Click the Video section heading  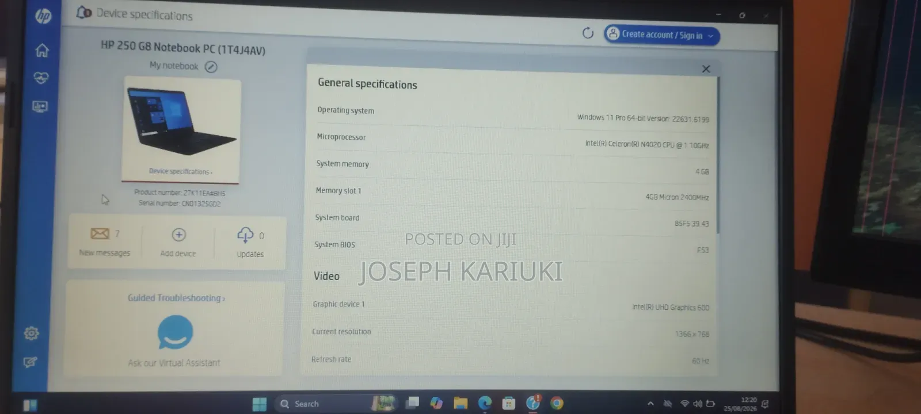click(326, 276)
